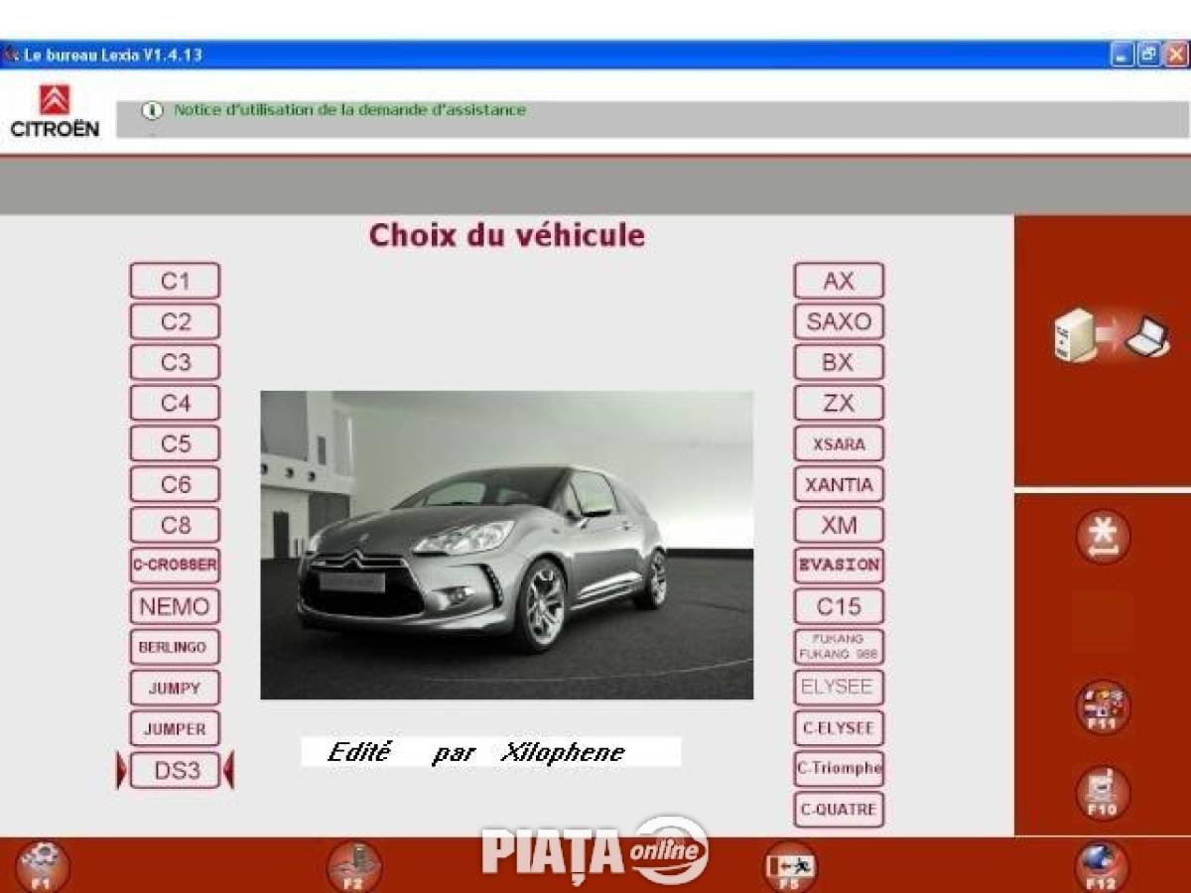
Task: Choose the C2 model
Action: point(175,321)
